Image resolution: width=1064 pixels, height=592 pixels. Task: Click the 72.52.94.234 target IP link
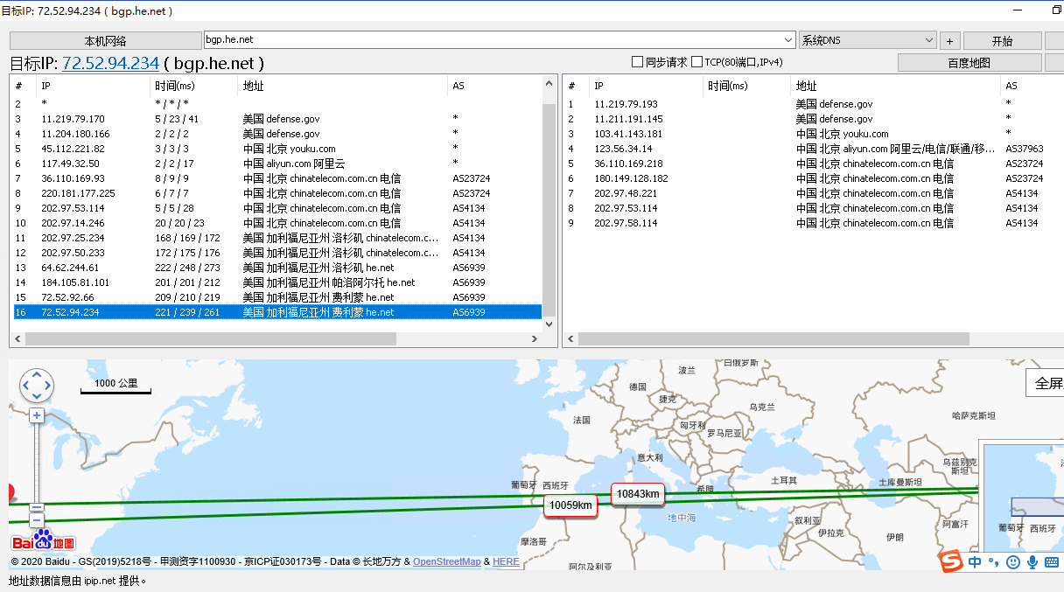coord(110,63)
